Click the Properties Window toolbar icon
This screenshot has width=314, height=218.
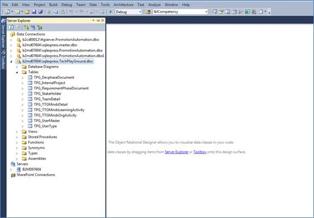point(221,12)
